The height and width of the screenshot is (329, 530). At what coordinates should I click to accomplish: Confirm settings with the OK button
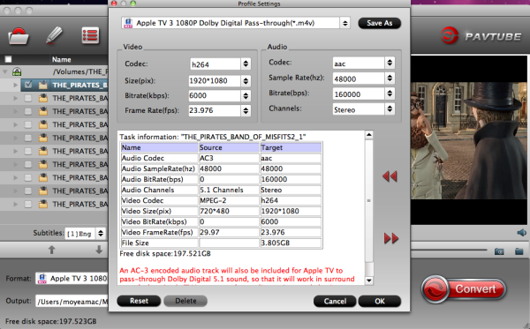click(x=380, y=301)
